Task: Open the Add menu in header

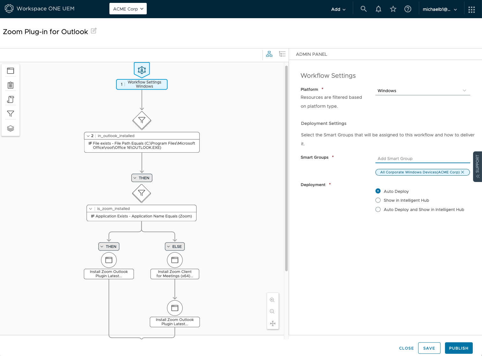Action: pyautogui.click(x=338, y=9)
